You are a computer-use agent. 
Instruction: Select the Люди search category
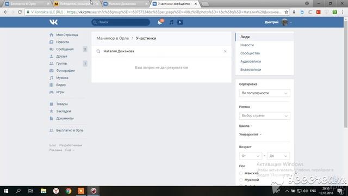click(x=265, y=37)
